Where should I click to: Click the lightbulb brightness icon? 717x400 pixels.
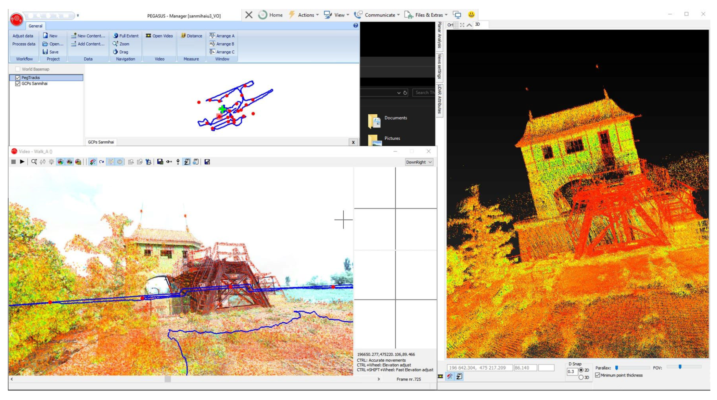[x=51, y=162]
